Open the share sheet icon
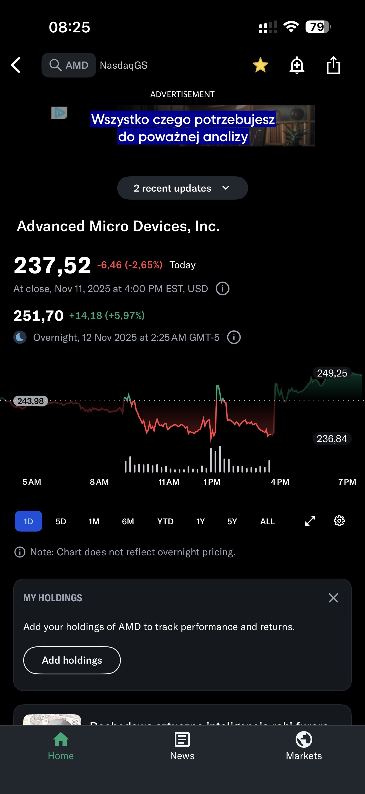This screenshot has height=794, width=365. point(333,65)
